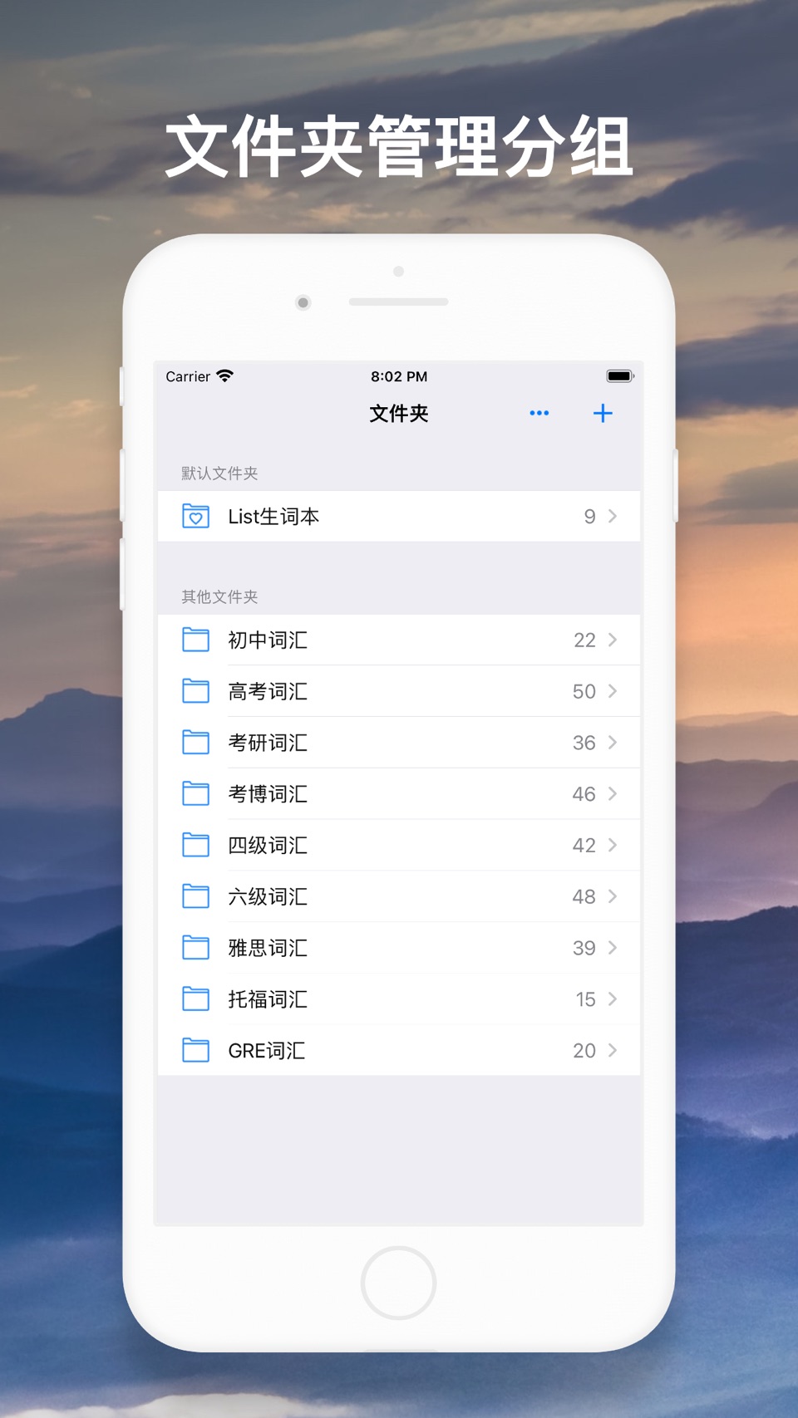798x1418 pixels.
Task: Select the 四级词汇 folder name
Action: pos(268,846)
